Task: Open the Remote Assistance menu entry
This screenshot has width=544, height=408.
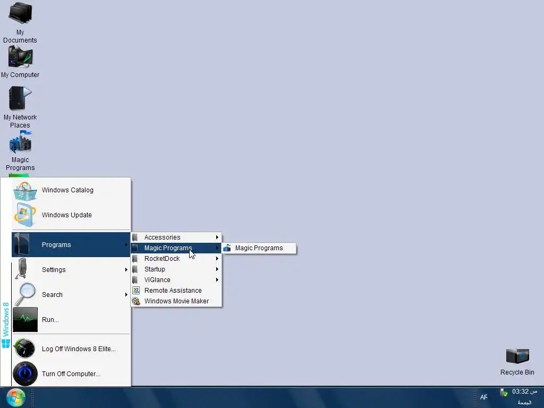Action: [176, 291]
